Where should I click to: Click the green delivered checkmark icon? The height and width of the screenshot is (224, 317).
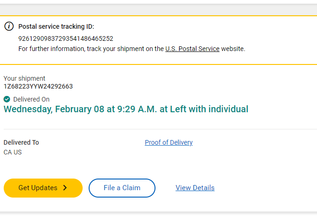(7, 99)
